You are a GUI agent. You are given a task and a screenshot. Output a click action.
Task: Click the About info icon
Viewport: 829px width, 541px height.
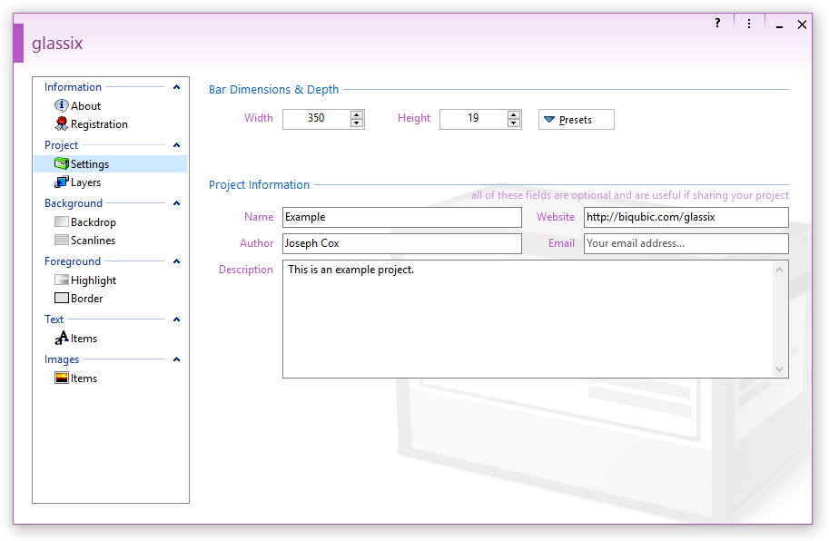pos(62,106)
